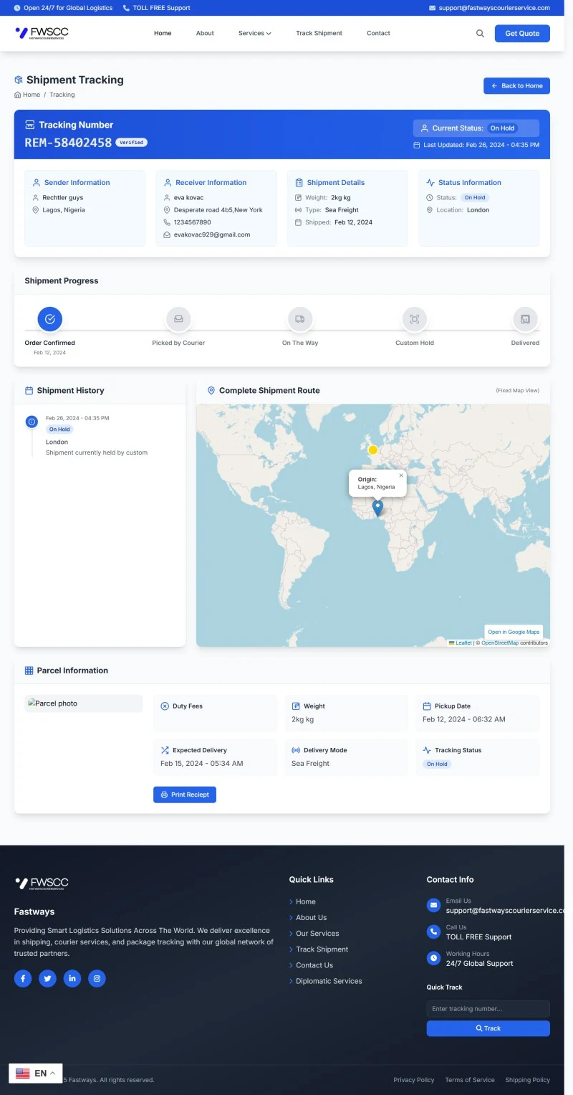Viewport: 573px width, 1095px height.
Task: Click the Twitter social icon in footer
Action: coord(47,978)
